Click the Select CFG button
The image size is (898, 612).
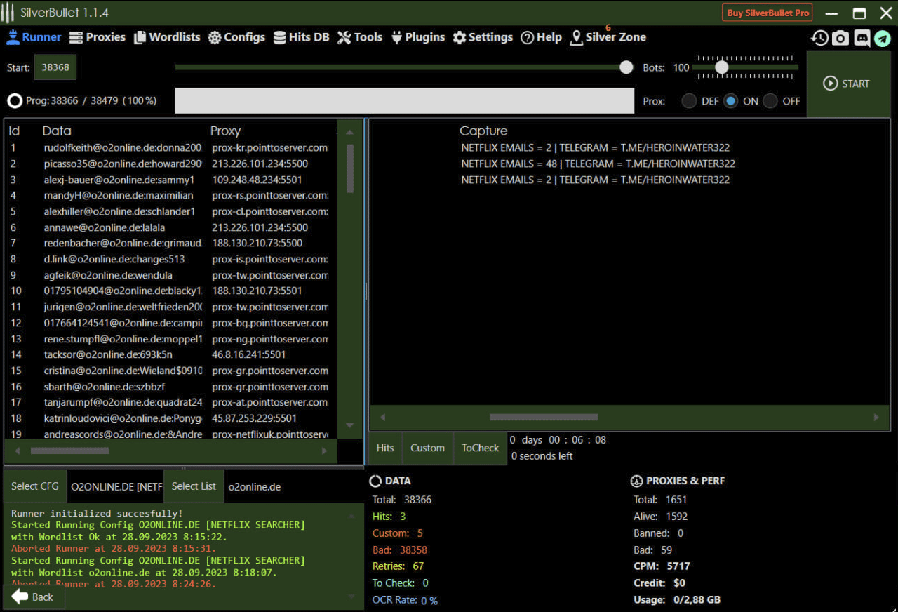pyautogui.click(x=35, y=486)
